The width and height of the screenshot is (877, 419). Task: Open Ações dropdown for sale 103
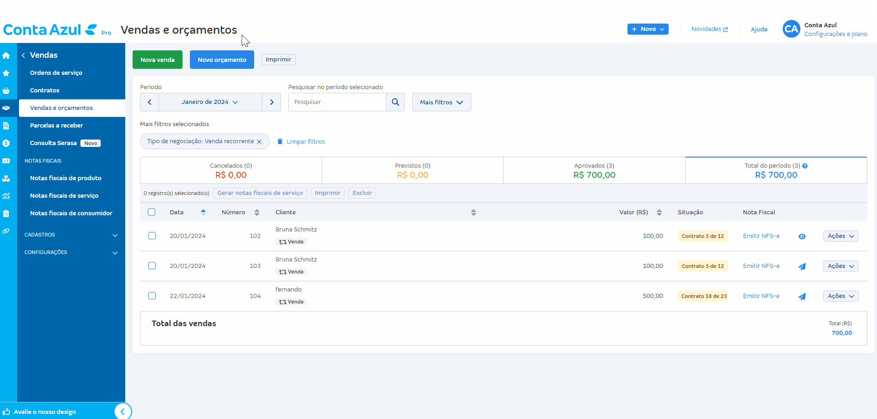coord(841,266)
